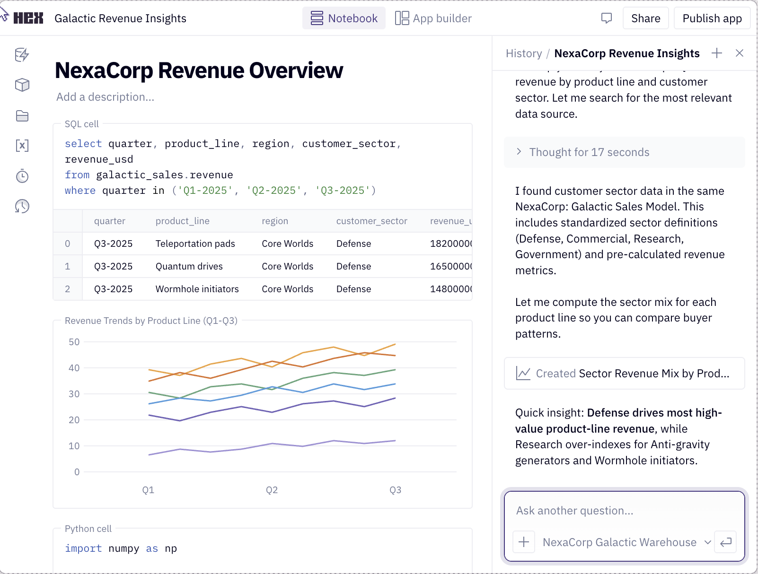Open the Created Sector Revenue Mix card
The width and height of the screenshot is (758, 574).
(625, 374)
